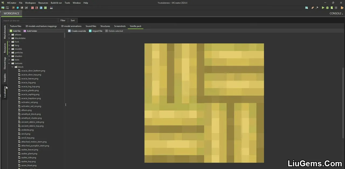Open the Structures tab

point(105,26)
